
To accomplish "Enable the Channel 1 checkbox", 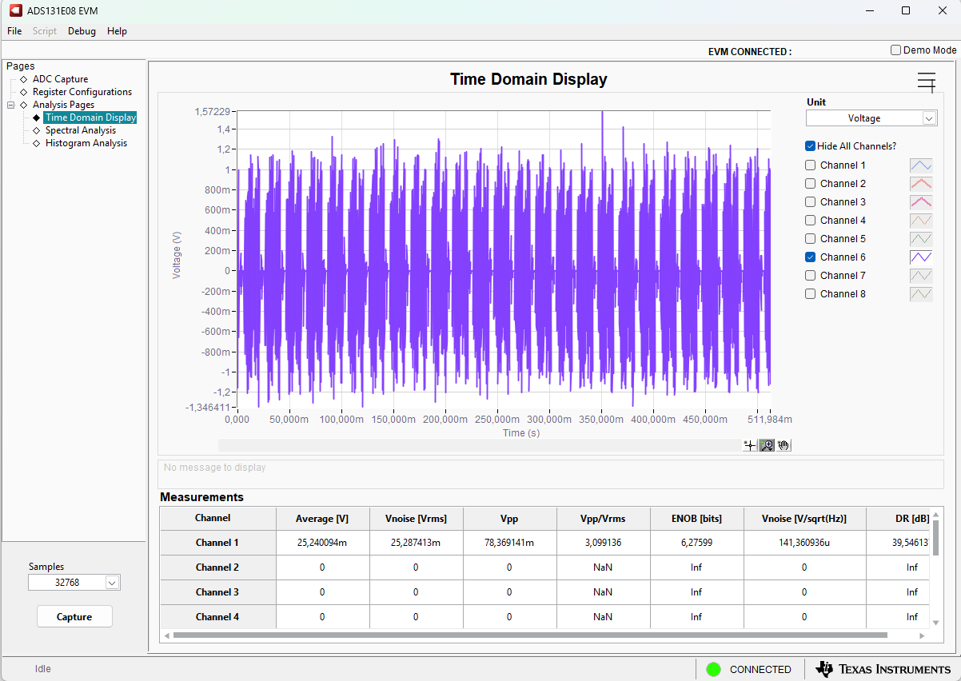I will coord(811,165).
